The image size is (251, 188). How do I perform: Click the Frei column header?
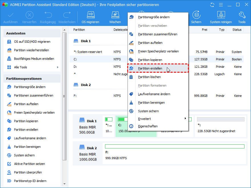tap(205, 30)
